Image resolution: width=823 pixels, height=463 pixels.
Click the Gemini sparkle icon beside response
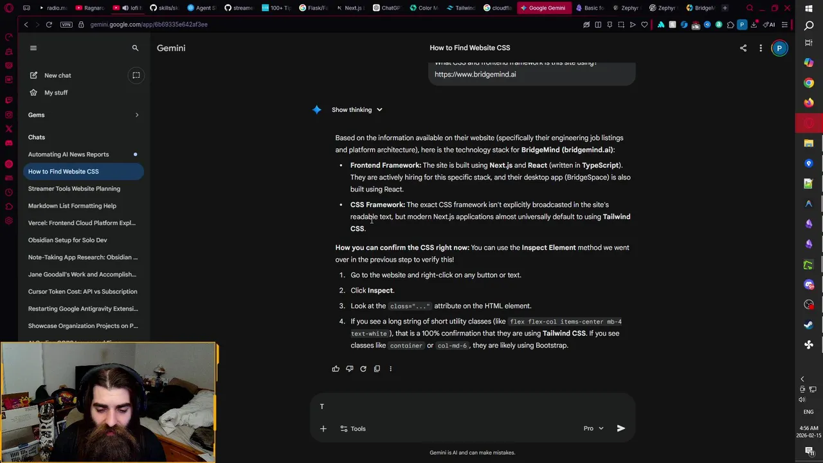316,110
